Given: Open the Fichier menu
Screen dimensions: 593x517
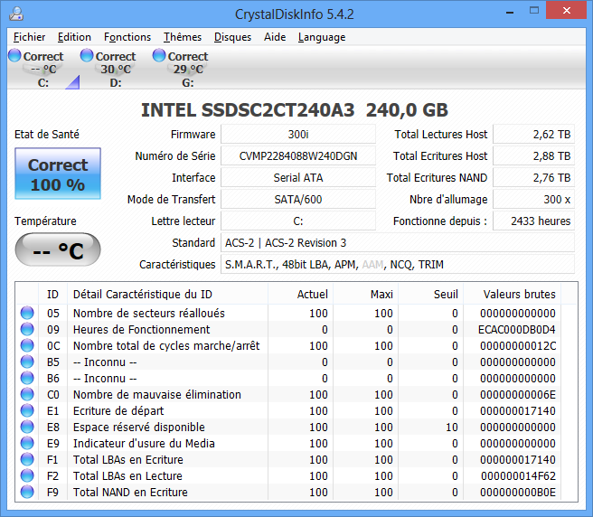Looking at the screenshot, I should 30,37.
